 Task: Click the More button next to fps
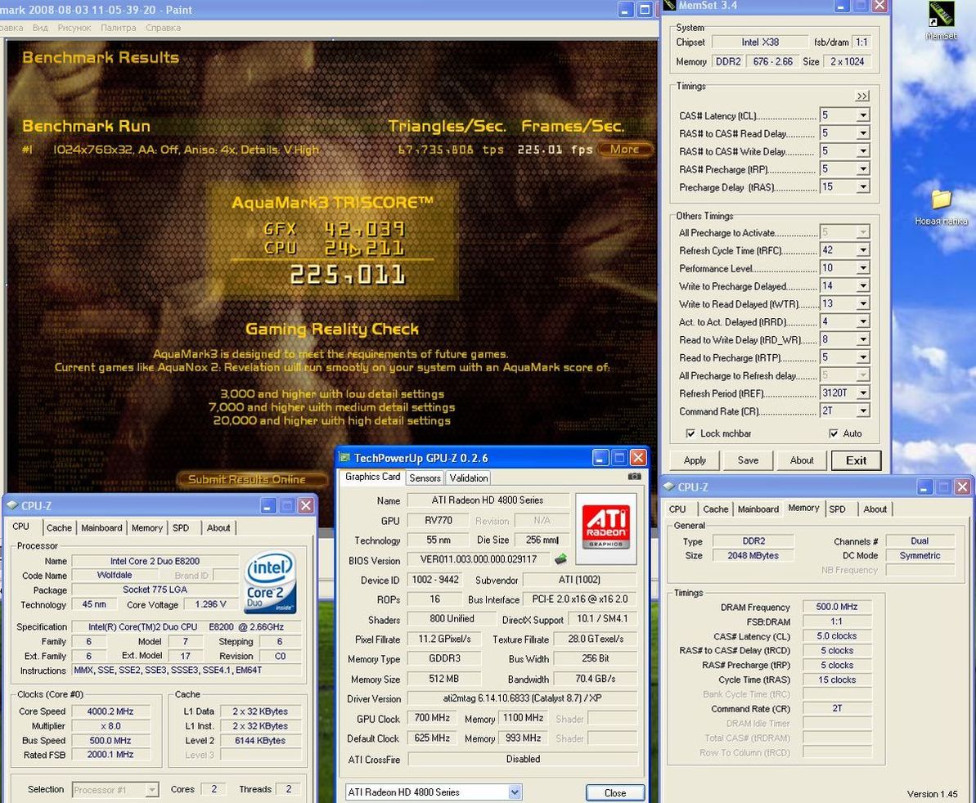pos(624,150)
